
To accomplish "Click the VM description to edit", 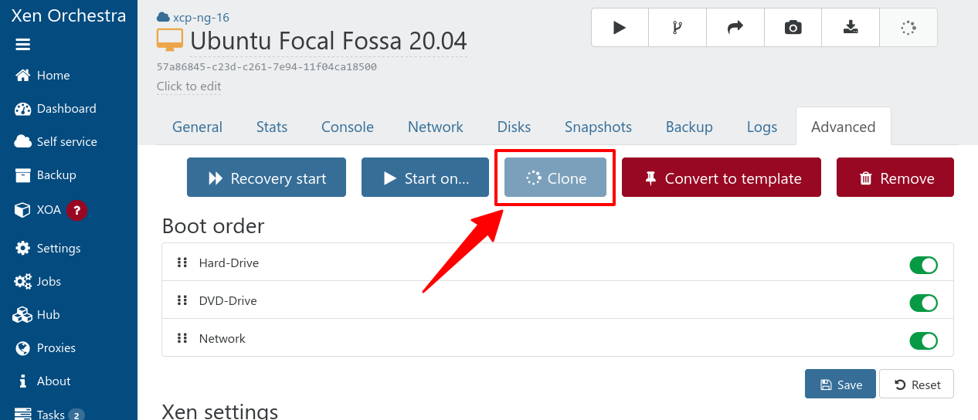I will coord(188,86).
